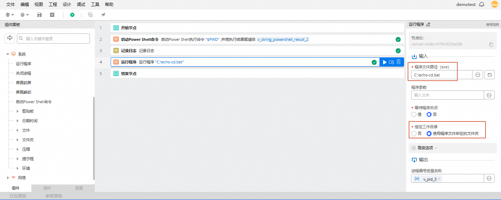Expand the 文件夹 tree node
This screenshot has width=501, height=200.
pyautogui.click(x=18, y=140)
